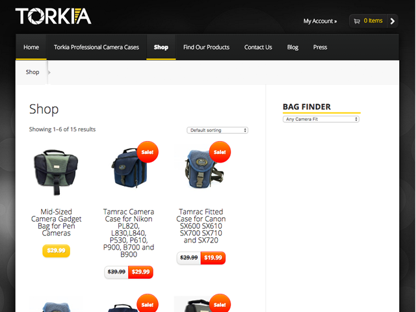
Task: Click the Sale! badge on Tamrac Canon case
Action: (220, 152)
